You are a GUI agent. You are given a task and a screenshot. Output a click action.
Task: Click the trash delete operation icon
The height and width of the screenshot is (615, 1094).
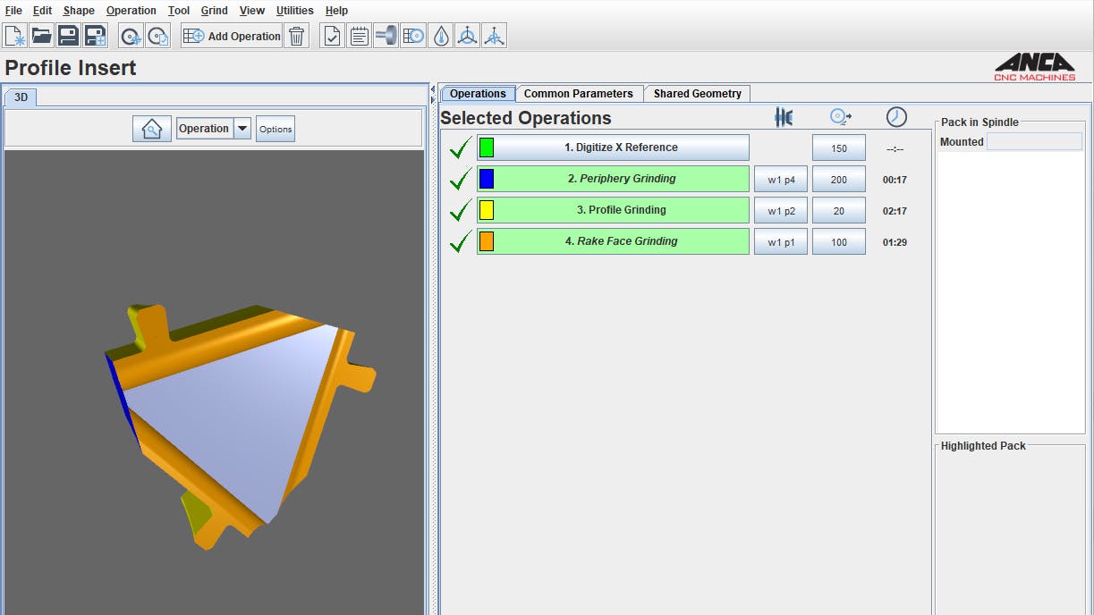pos(297,36)
